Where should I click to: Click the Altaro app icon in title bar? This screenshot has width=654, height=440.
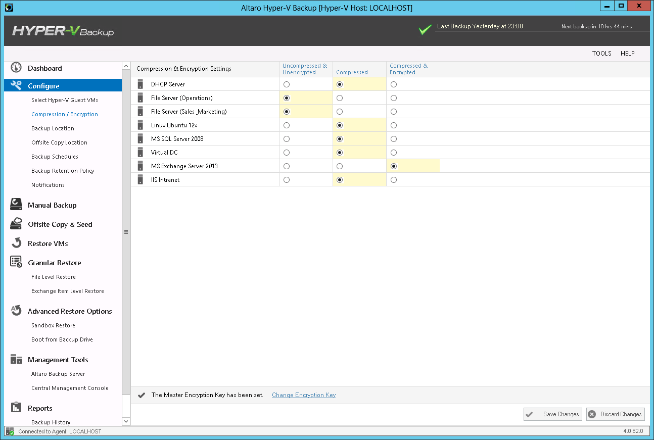coord(9,8)
